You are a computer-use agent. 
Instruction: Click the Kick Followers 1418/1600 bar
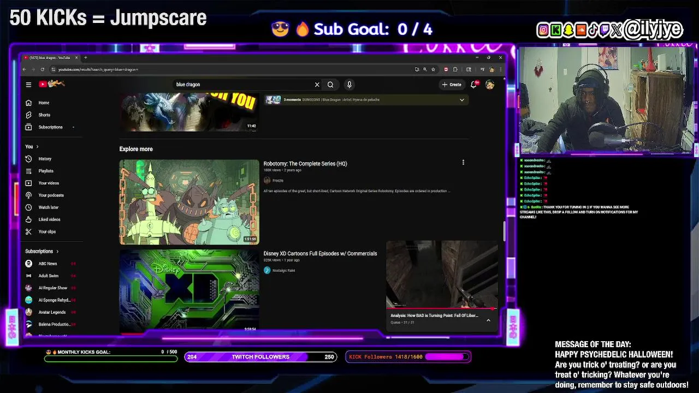(x=408, y=357)
